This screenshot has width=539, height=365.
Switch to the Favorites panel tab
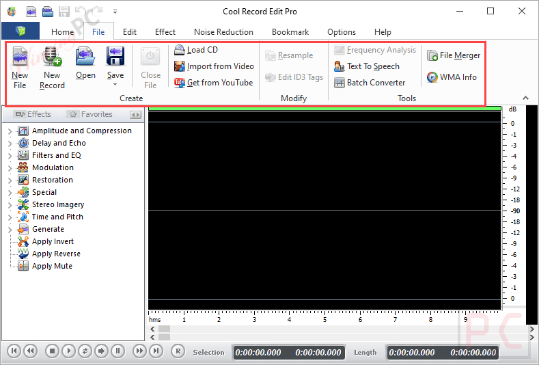[x=90, y=114]
